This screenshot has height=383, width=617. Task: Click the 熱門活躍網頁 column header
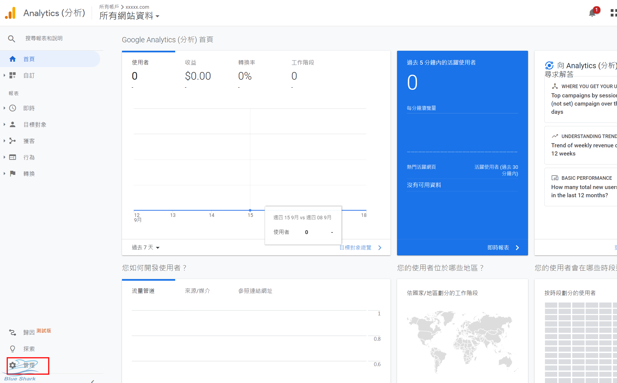click(421, 167)
